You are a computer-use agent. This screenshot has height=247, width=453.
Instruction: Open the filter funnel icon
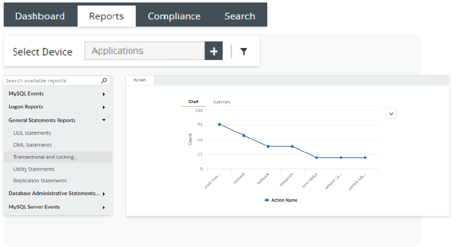(x=244, y=51)
